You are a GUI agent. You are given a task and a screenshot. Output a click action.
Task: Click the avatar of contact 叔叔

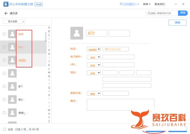12,34
